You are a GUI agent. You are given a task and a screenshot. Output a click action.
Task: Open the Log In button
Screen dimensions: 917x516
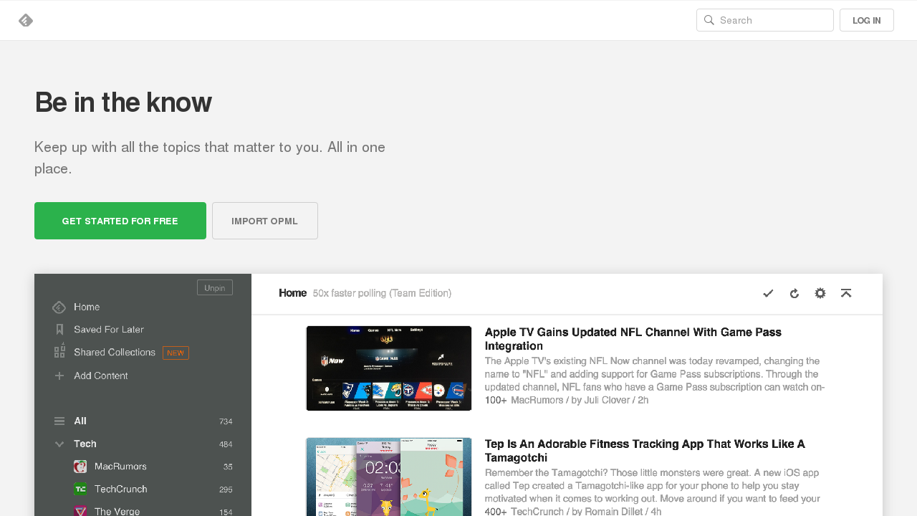(867, 20)
